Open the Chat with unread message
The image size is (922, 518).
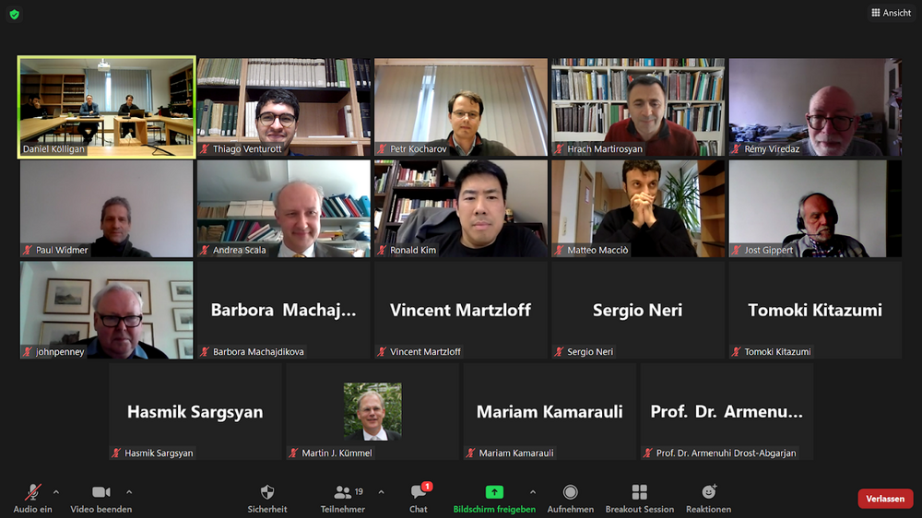[419, 499]
